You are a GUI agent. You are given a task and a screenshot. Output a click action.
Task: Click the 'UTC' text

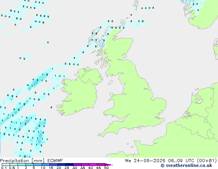tap(190, 161)
